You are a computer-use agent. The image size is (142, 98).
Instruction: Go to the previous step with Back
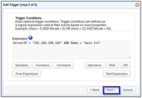tap(95, 90)
